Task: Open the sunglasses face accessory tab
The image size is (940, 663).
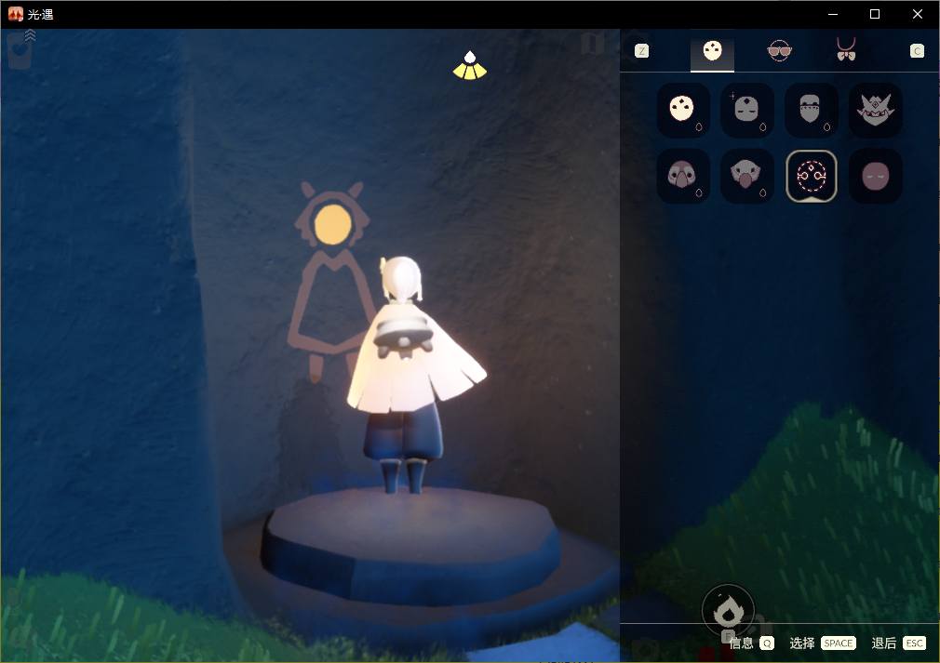Action: pos(779,51)
